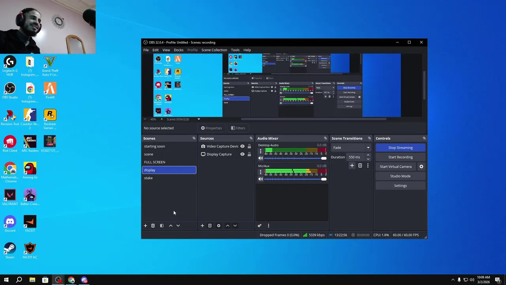
Task: Open VALORANT desktop icon
Action: [10, 197]
